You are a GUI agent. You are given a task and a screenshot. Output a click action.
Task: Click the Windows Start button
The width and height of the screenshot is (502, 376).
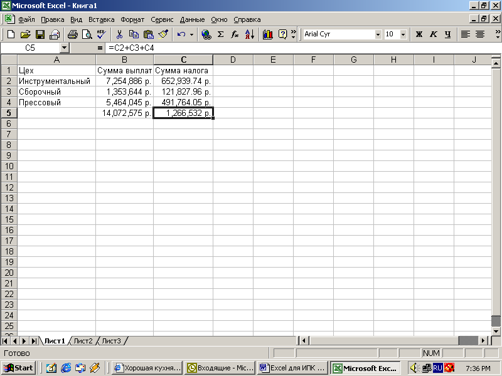coord(18,368)
